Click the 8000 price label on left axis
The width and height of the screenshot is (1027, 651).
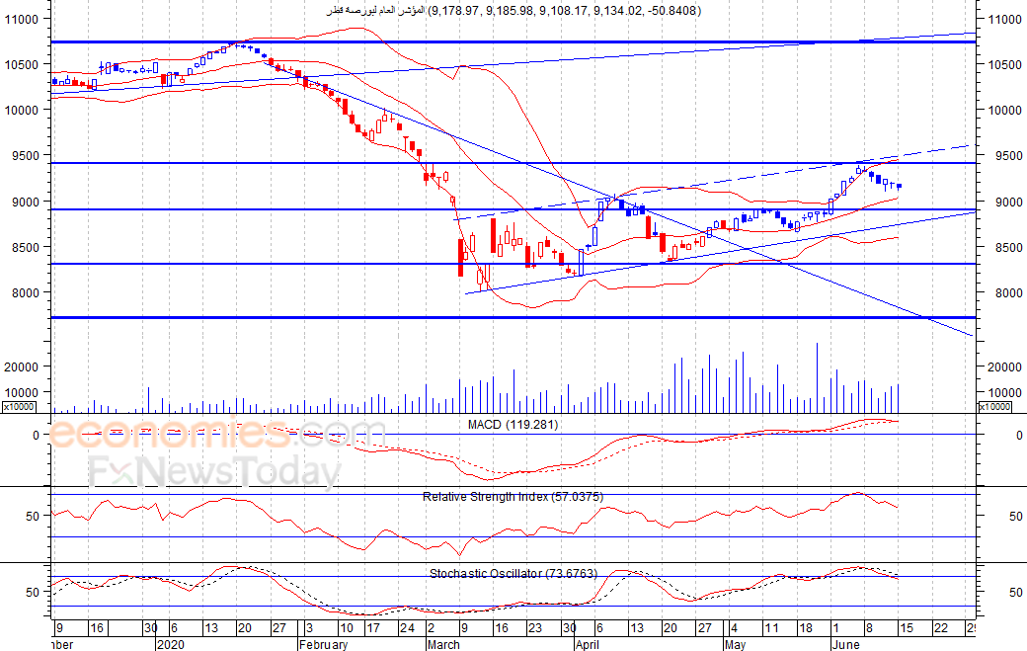(x=25, y=293)
